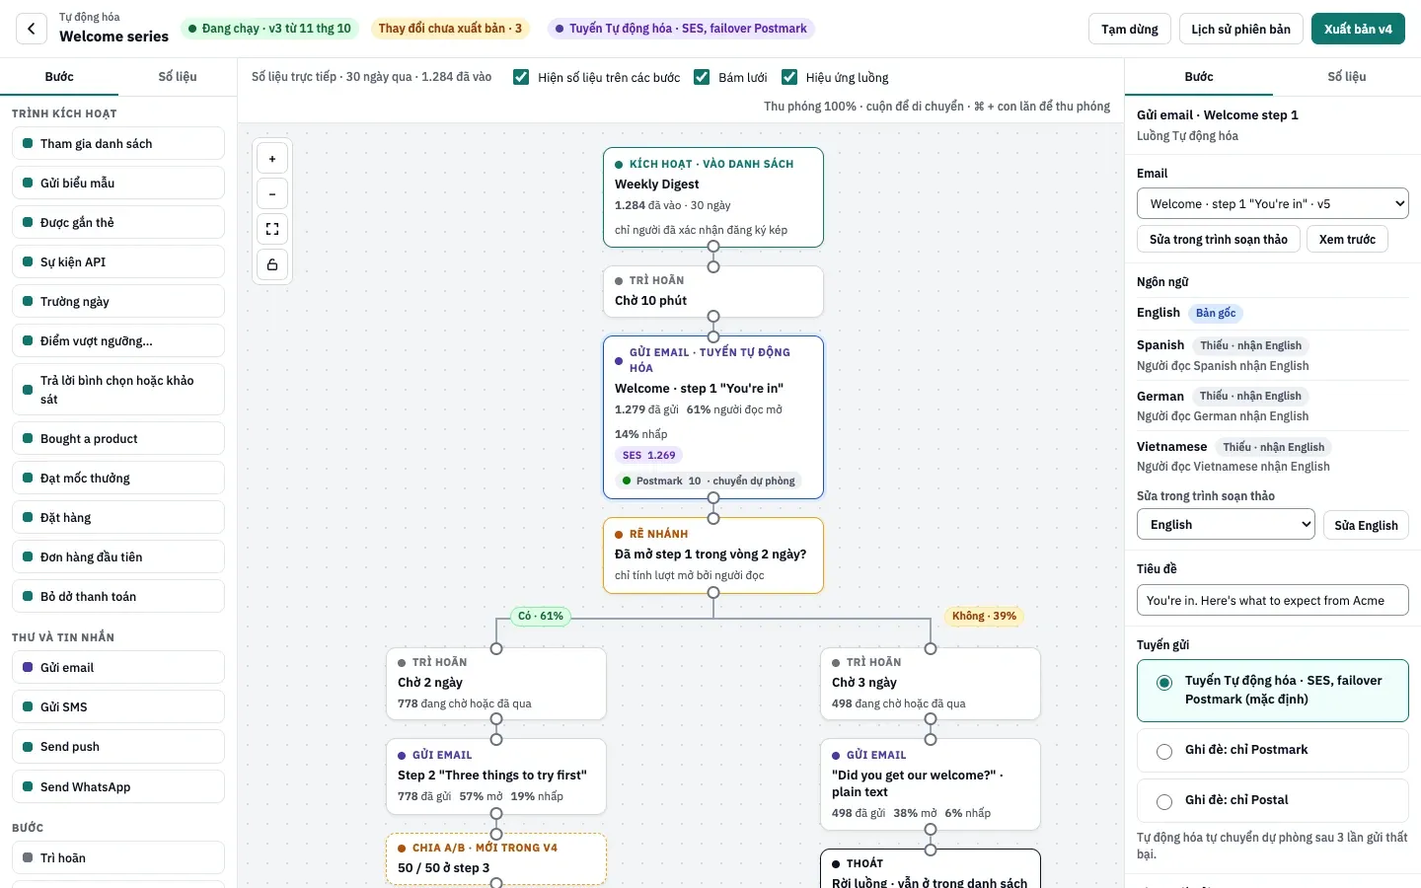The image size is (1421, 888).
Task: Go back using the arrow icon
Action: point(32,29)
